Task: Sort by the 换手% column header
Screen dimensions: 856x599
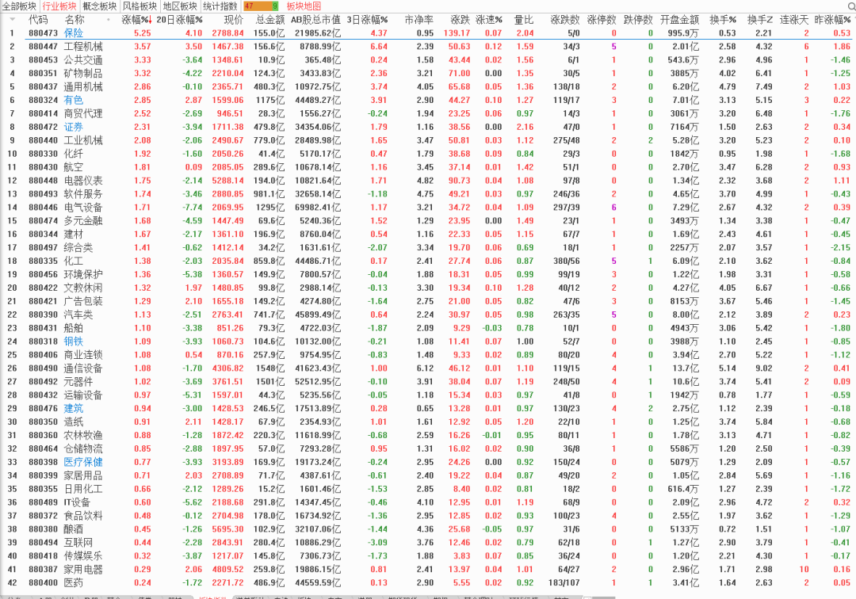Action: point(723,20)
